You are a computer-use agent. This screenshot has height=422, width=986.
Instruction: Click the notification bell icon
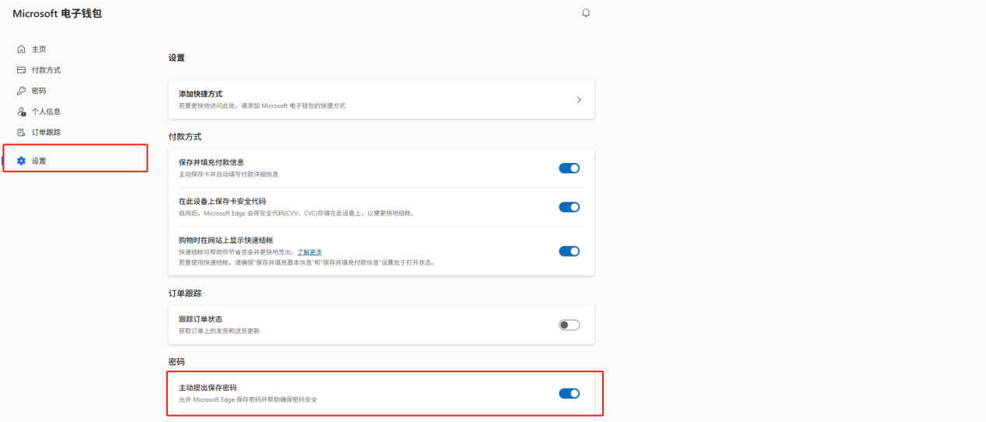586,13
